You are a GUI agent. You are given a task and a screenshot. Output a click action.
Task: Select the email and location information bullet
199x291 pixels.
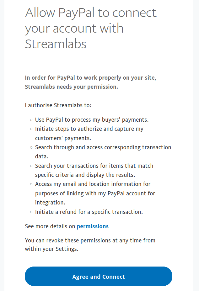click(93, 193)
